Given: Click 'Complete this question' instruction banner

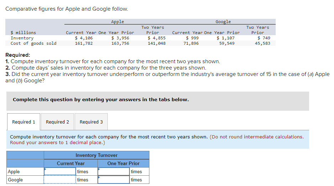Looking at the screenshot, I should tap(158, 101).
